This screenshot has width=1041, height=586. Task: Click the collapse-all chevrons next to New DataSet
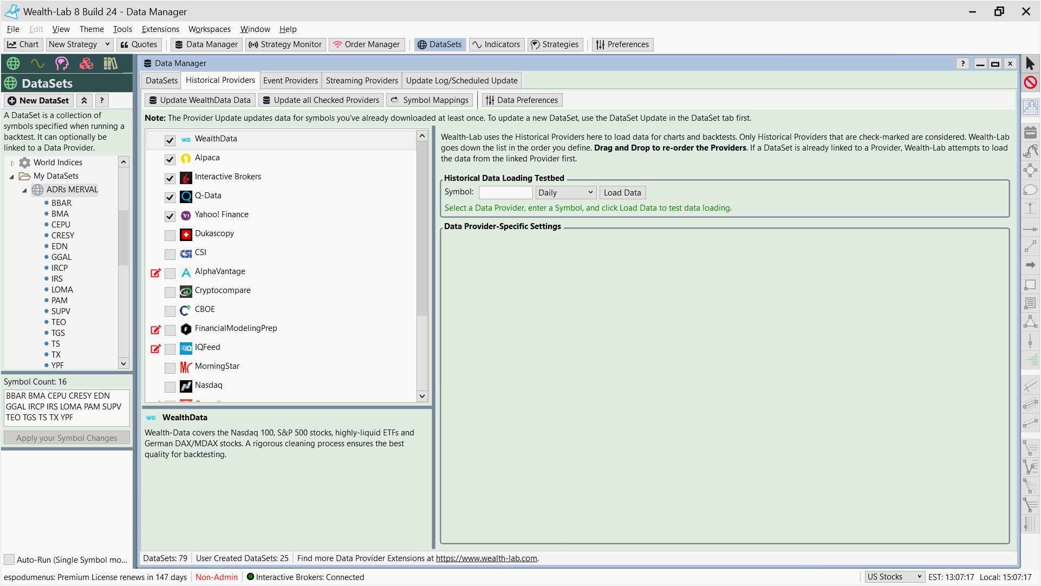coord(84,101)
